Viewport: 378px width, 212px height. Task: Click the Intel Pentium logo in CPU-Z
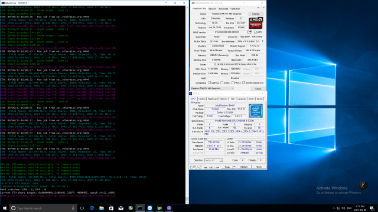pyautogui.click(x=256, y=111)
